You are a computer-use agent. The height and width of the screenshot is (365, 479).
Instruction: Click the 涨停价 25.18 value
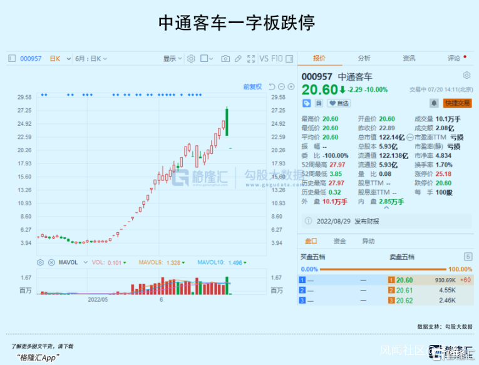click(443, 174)
